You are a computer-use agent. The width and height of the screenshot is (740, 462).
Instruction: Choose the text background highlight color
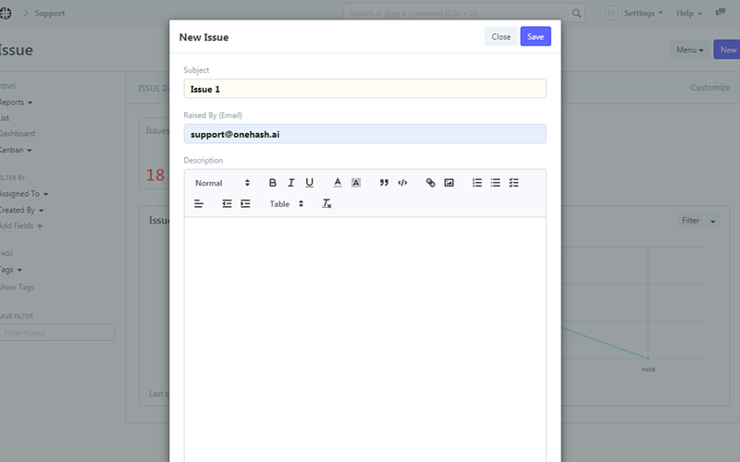356,183
